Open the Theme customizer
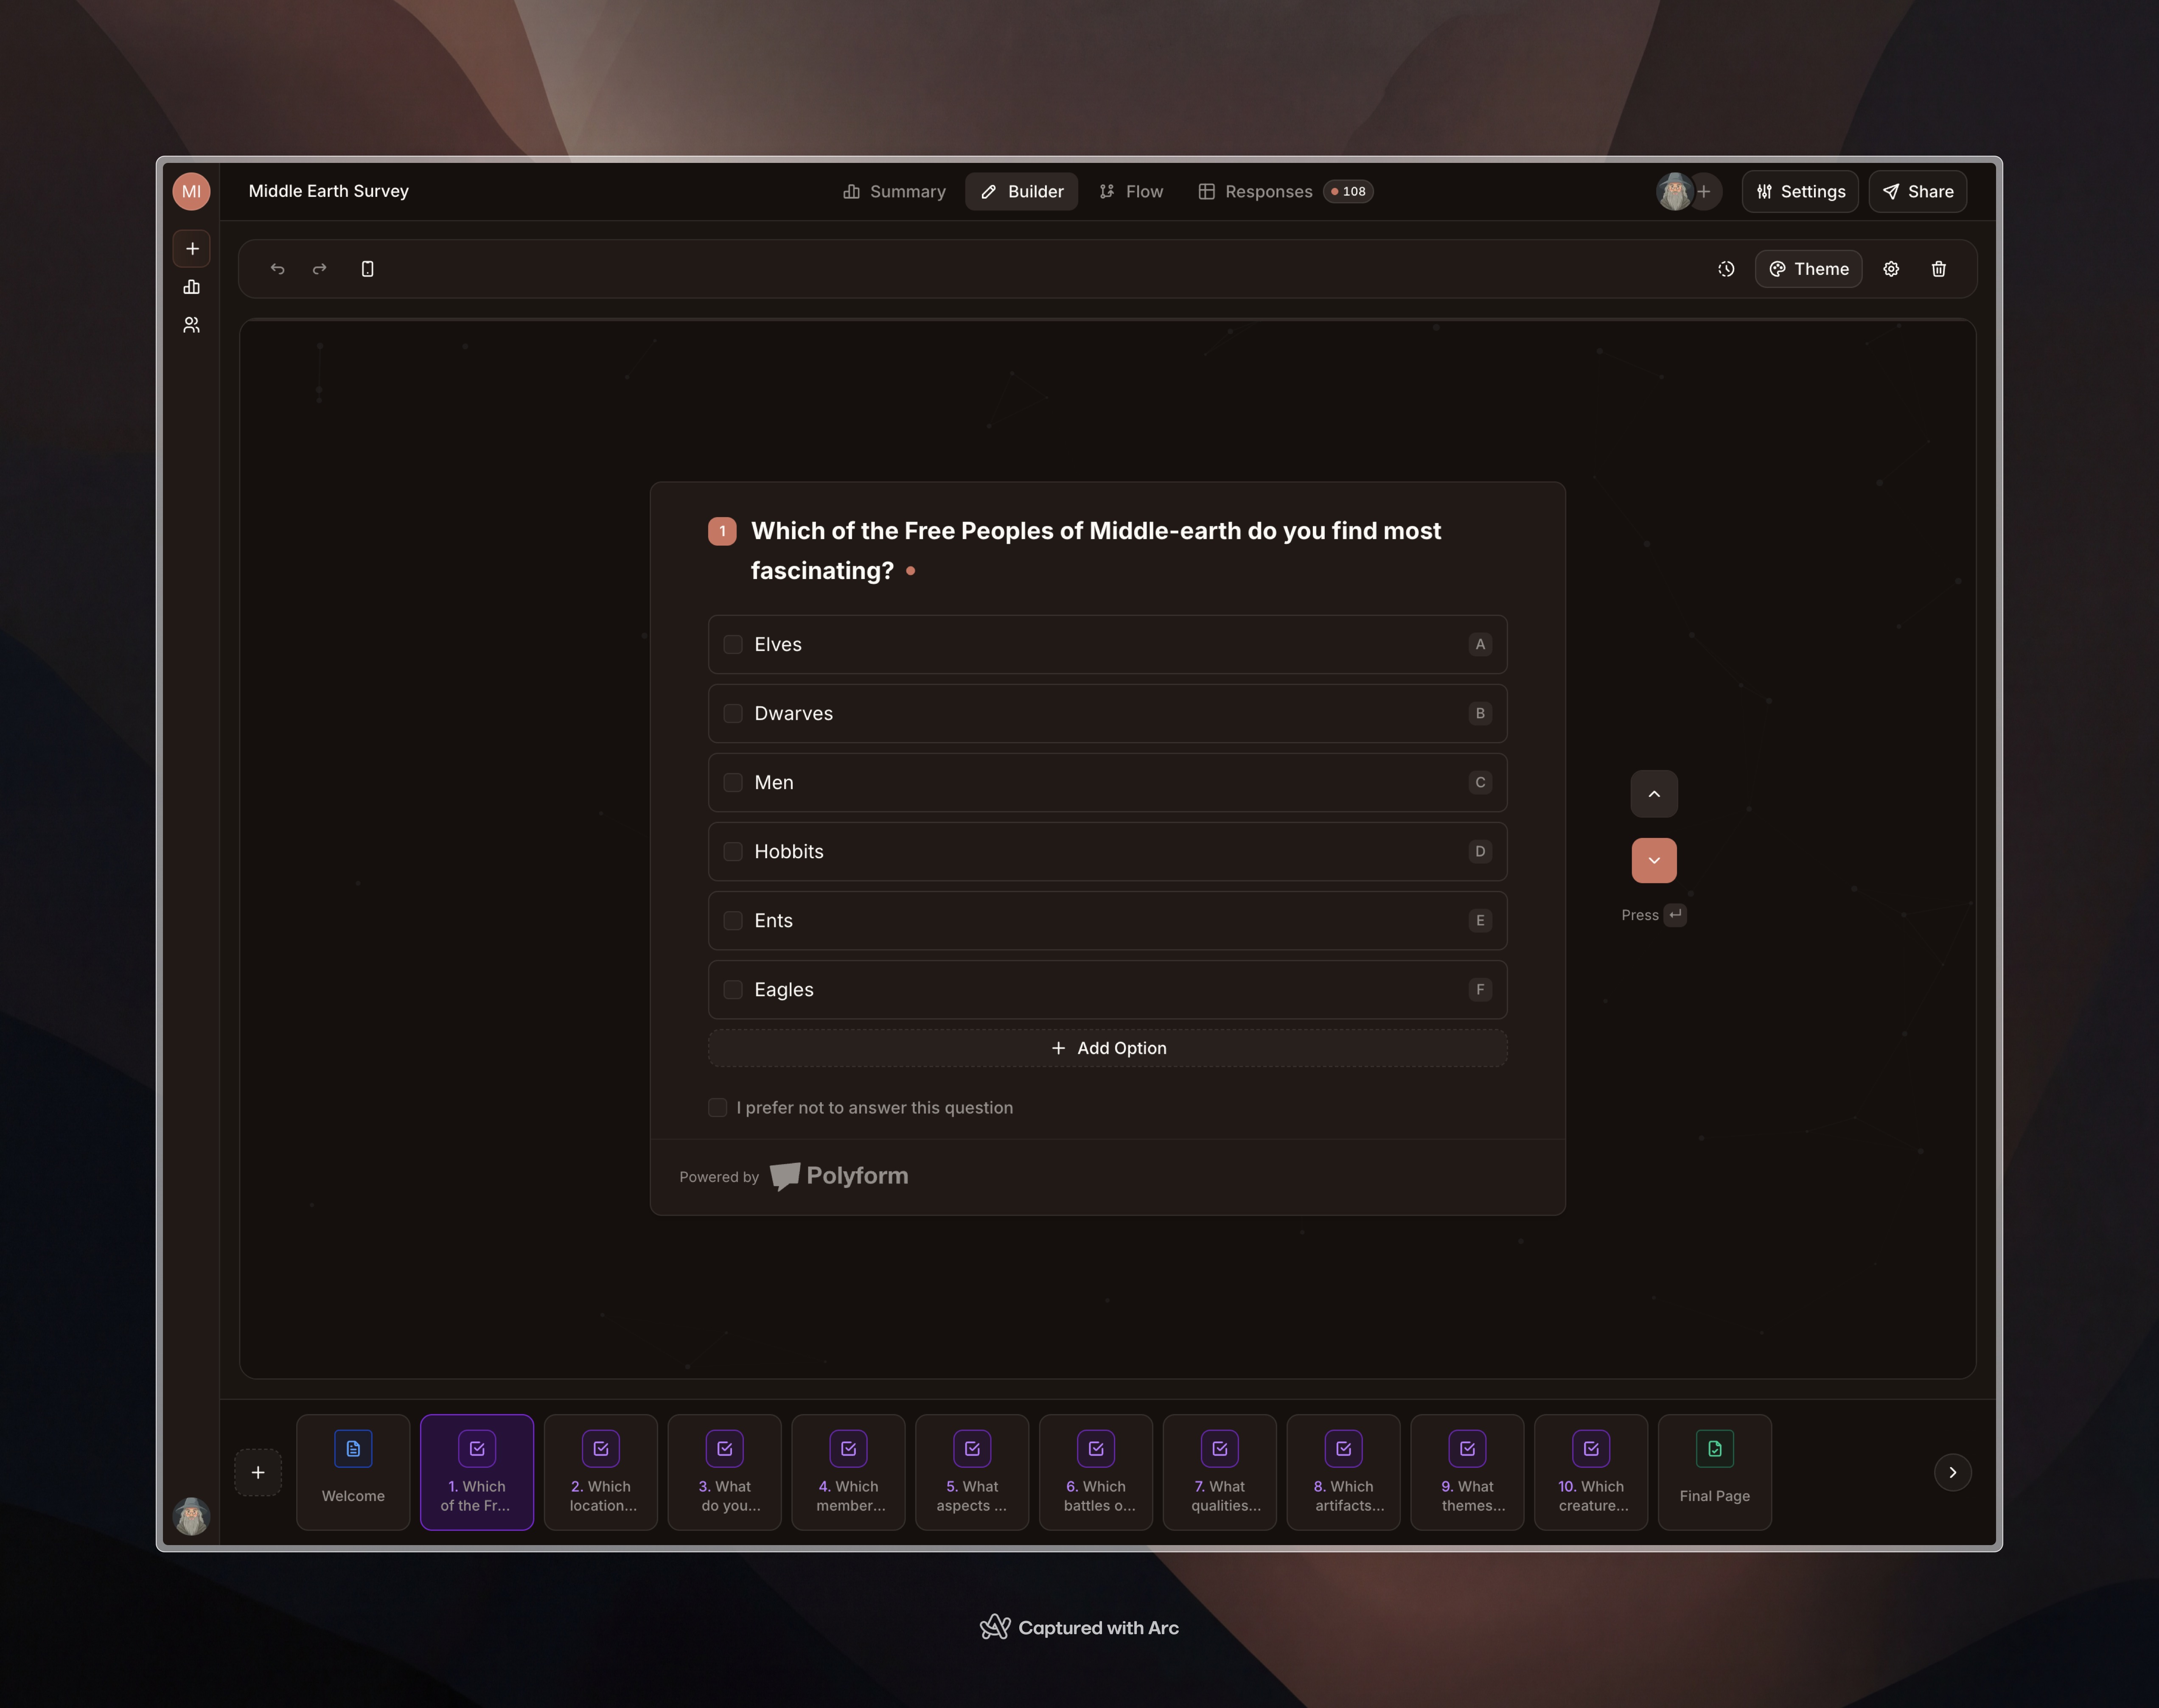 [1808, 268]
